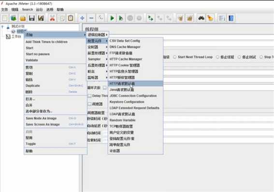Expand the Sampler submenu
274x192 pixels.
click(x=97, y=59)
